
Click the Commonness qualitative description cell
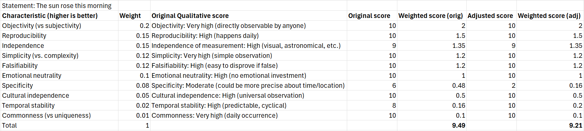click(x=249, y=115)
